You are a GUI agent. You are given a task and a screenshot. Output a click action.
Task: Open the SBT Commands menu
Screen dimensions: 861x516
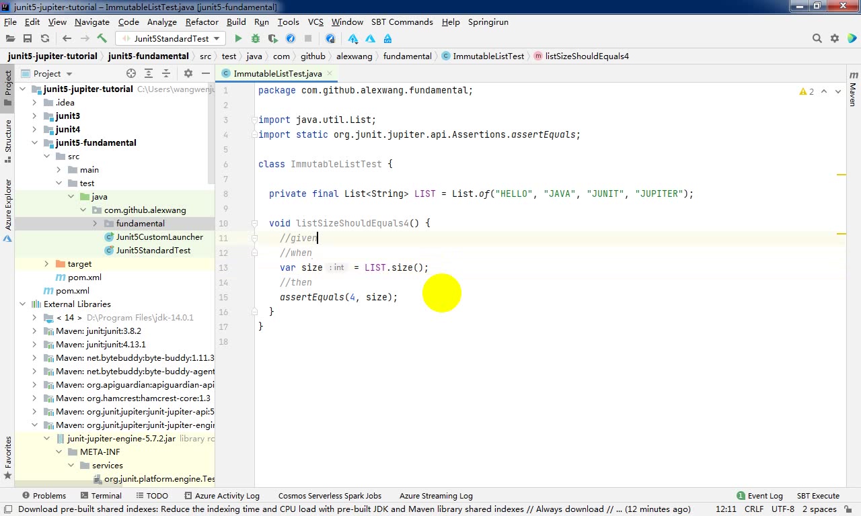[402, 21]
